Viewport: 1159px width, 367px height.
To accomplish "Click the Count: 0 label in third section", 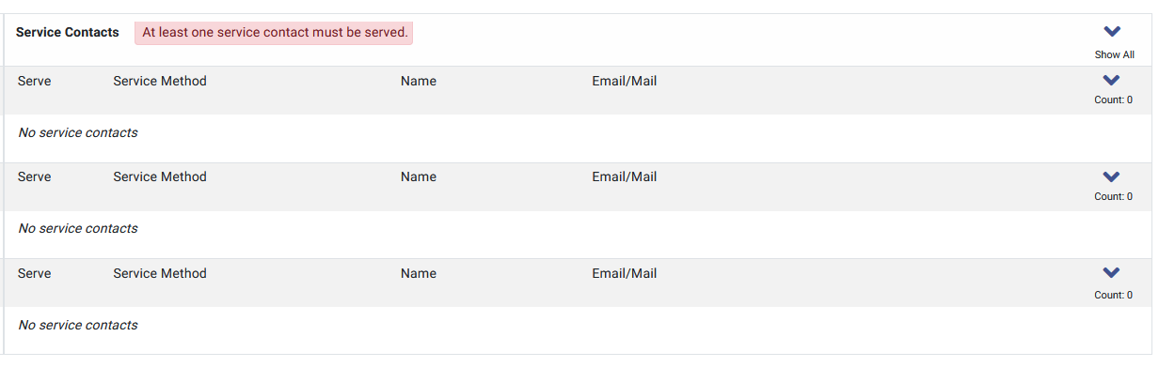I will click(1114, 295).
